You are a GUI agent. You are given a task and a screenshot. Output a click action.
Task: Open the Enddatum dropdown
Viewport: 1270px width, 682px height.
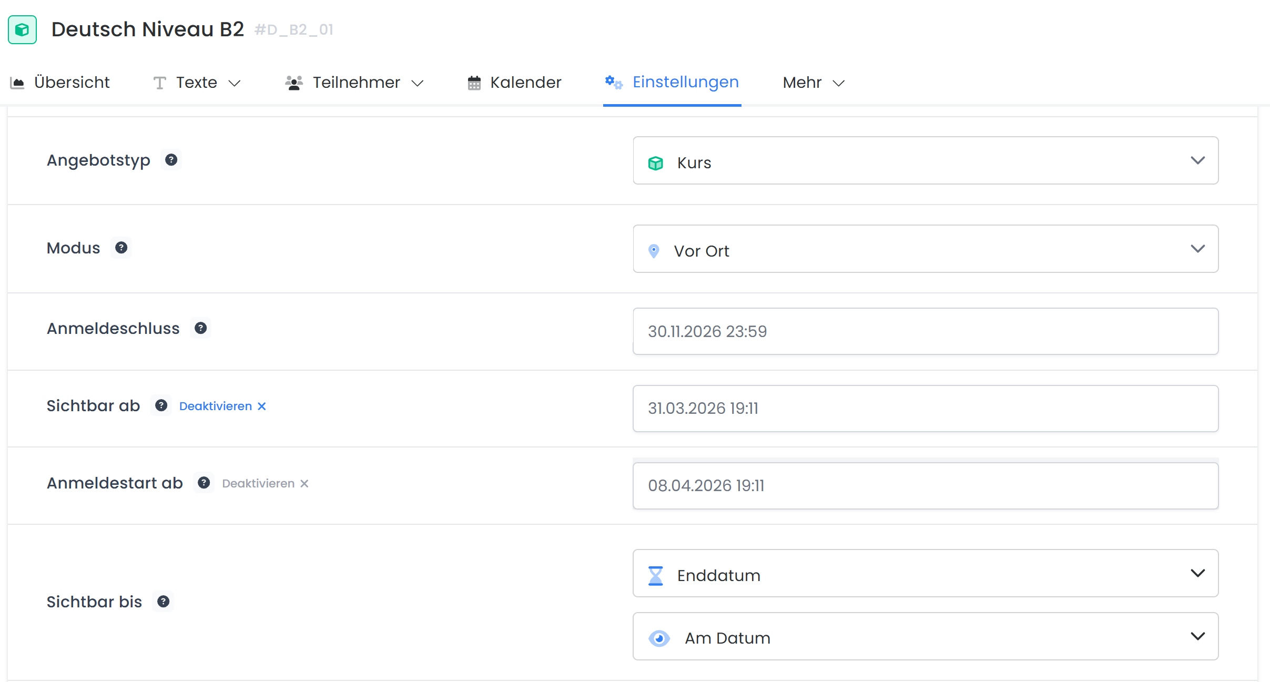[925, 573]
